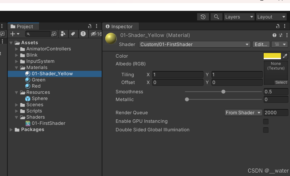This screenshot has width=290, height=176.
Task: Click the Select texture button
Action: (281, 82)
